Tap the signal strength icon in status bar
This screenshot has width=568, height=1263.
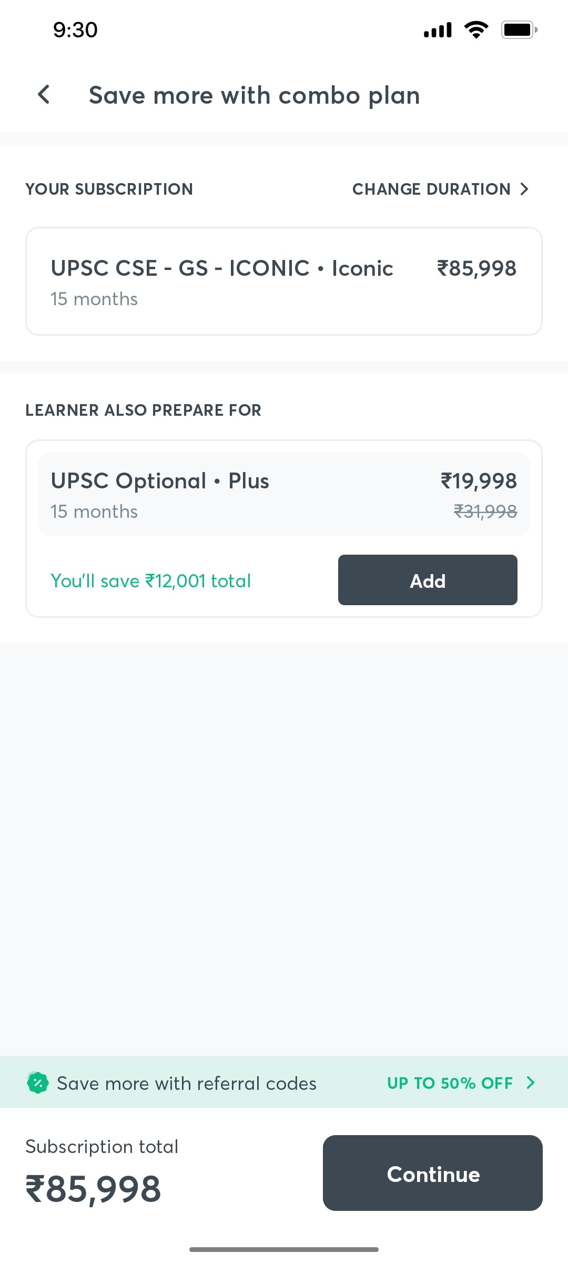click(437, 30)
